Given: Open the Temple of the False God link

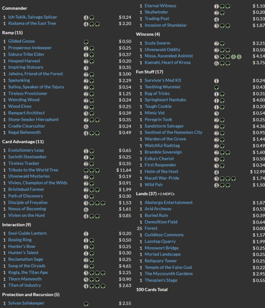Looking at the screenshot, I should coord(168,267).
